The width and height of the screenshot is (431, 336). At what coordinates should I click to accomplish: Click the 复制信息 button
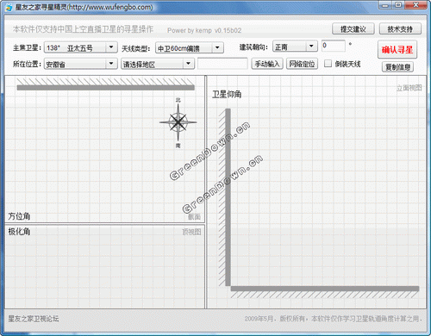pos(397,67)
